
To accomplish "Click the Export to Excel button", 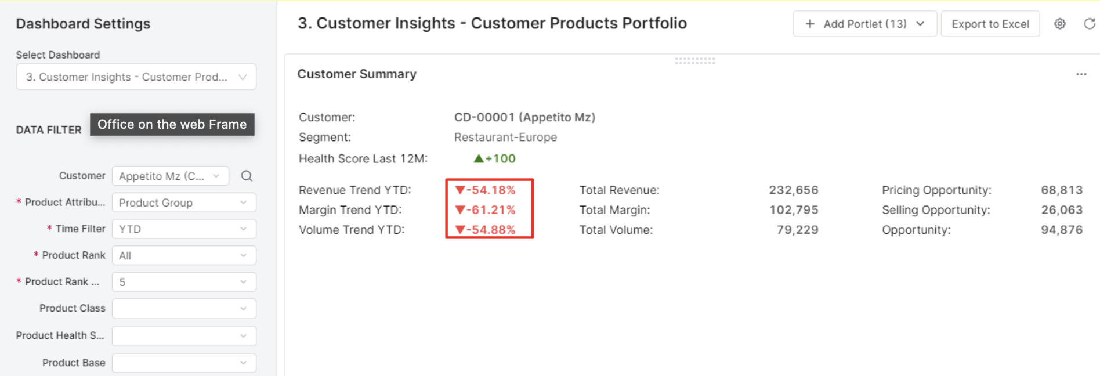I will (990, 24).
